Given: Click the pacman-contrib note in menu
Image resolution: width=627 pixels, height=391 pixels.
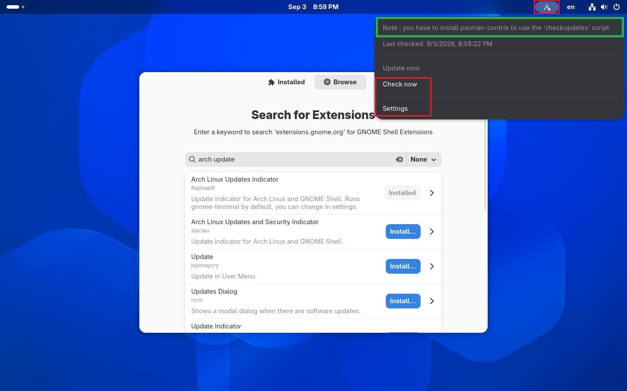Looking at the screenshot, I should (x=497, y=28).
